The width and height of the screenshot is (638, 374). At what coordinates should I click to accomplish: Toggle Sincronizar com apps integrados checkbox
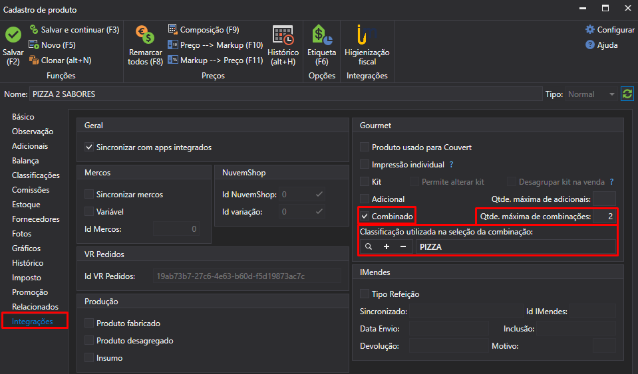tap(89, 147)
